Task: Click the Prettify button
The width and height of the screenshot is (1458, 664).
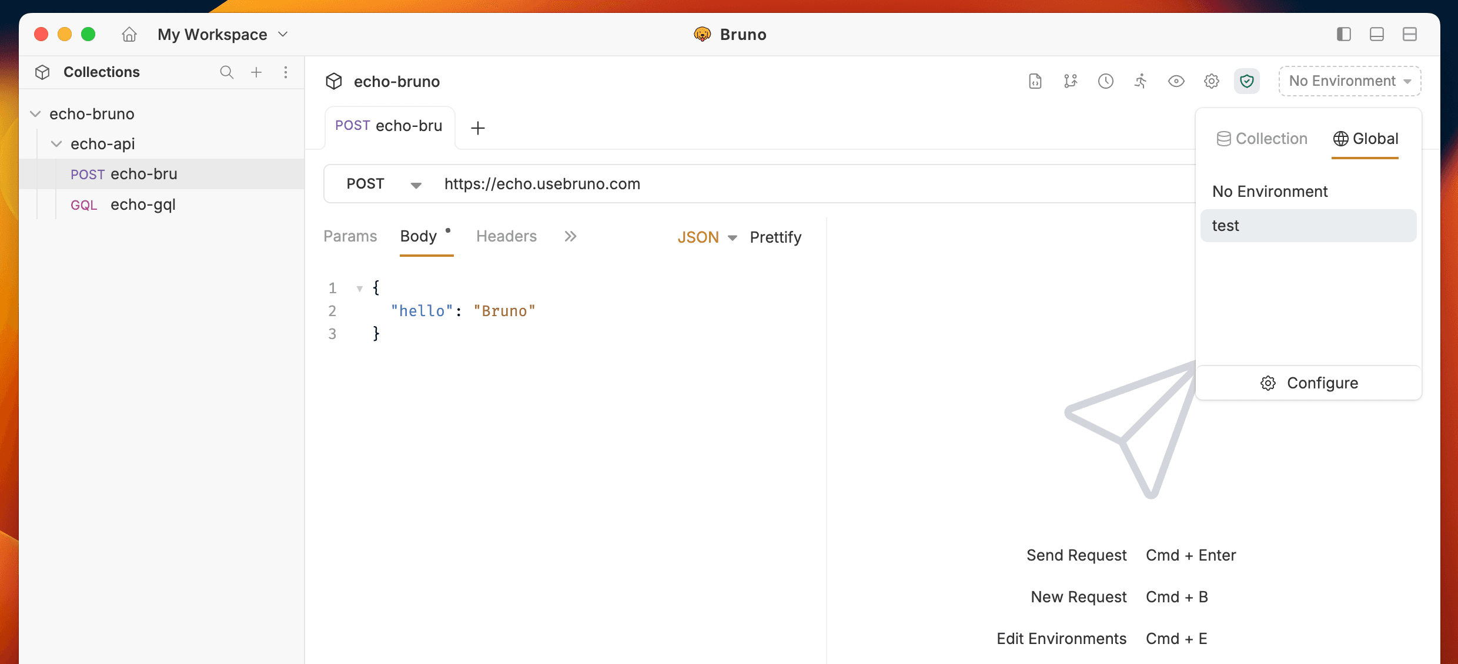Action: point(775,237)
